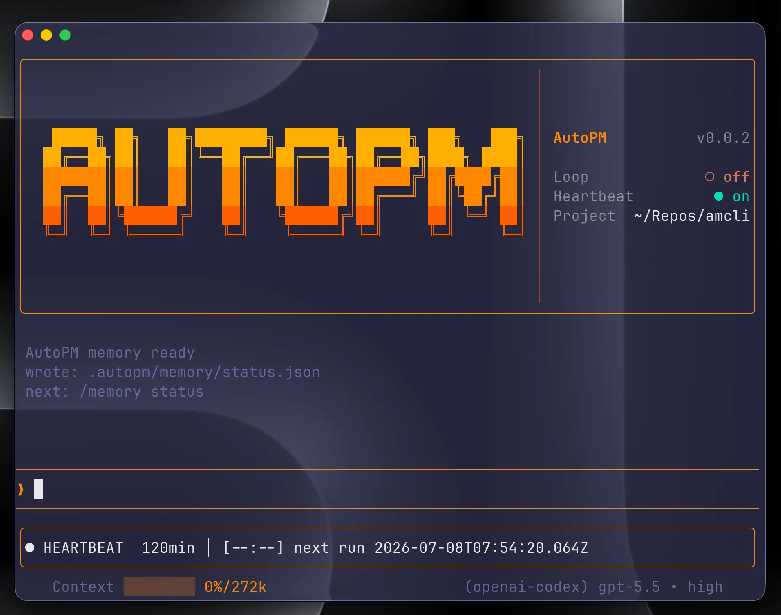Click the version 'v0.0.2' text
The image size is (781, 615).
pyautogui.click(x=723, y=138)
